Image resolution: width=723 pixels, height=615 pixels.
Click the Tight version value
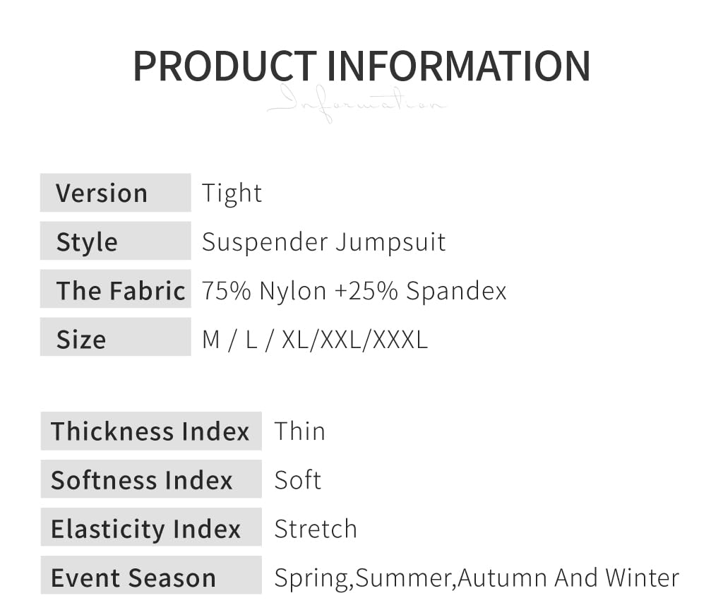tap(232, 193)
